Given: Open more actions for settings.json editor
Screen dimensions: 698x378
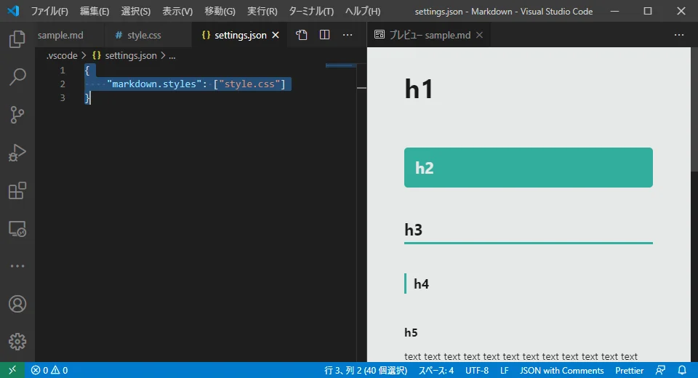Looking at the screenshot, I should click(348, 35).
